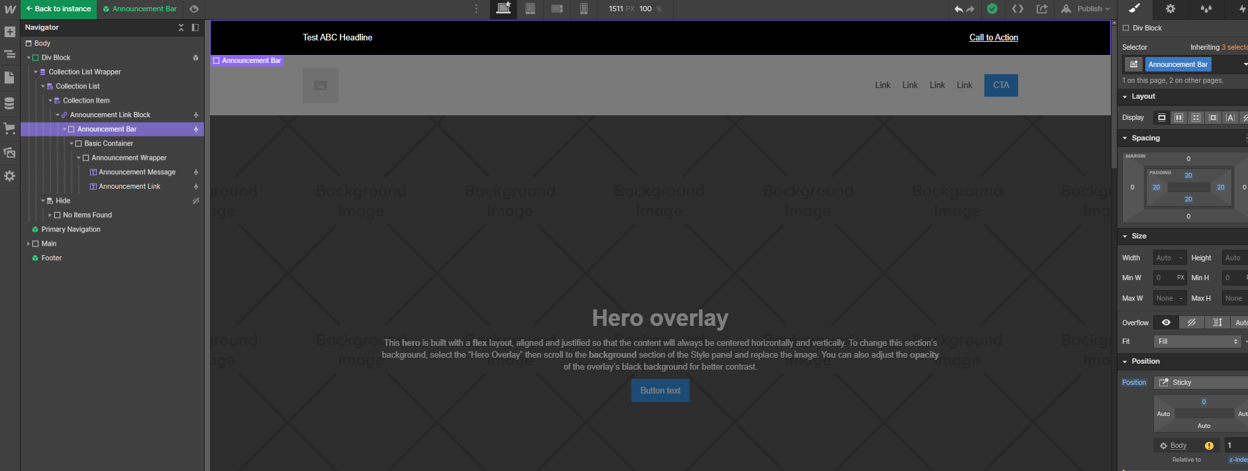The height and width of the screenshot is (471, 1248).
Task: Open Position dropdown set to Sticky
Action: coord(1201,382)
